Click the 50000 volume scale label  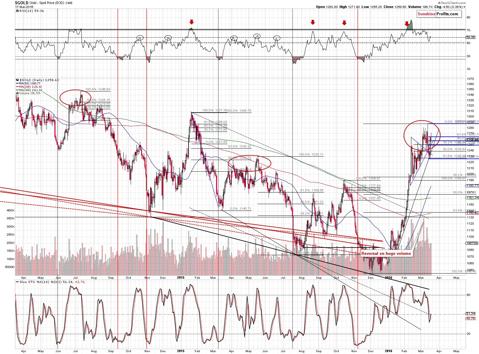coord(10,267)
